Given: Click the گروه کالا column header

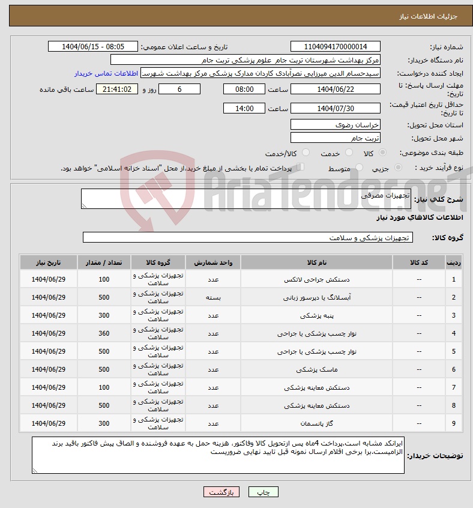Looking at the screenshot, I should pyautogui.click(x=158, y=262).
